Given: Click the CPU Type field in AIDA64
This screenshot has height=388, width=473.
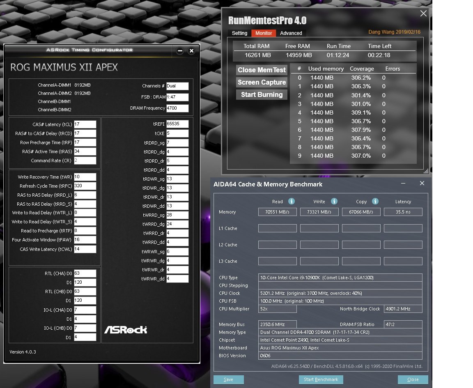Looking at the screenshot, I should click(x=340, y=278).
